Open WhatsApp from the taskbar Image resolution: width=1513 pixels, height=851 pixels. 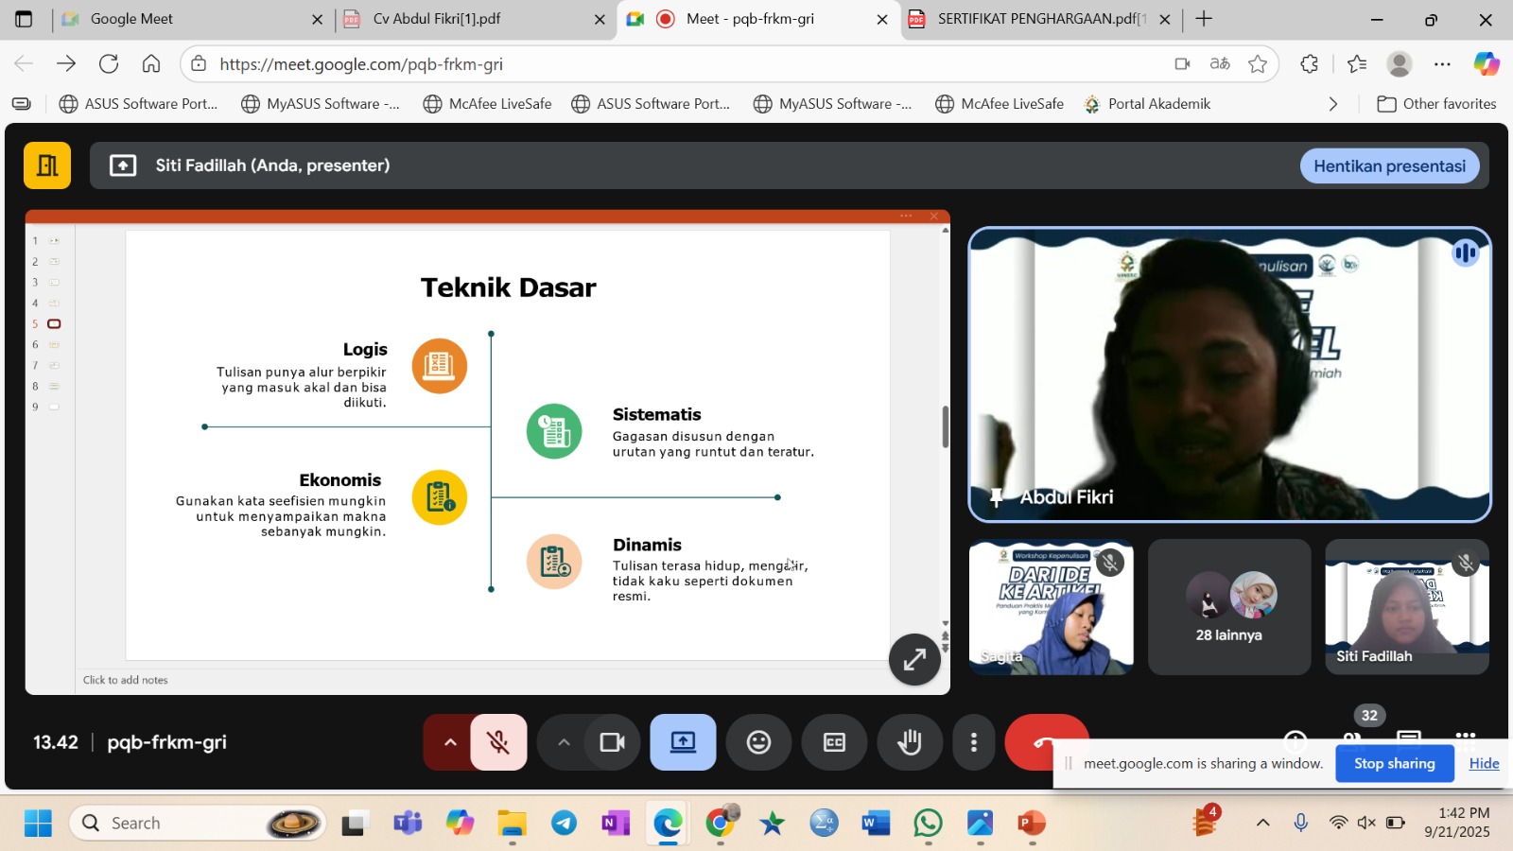tap(928, 824)
